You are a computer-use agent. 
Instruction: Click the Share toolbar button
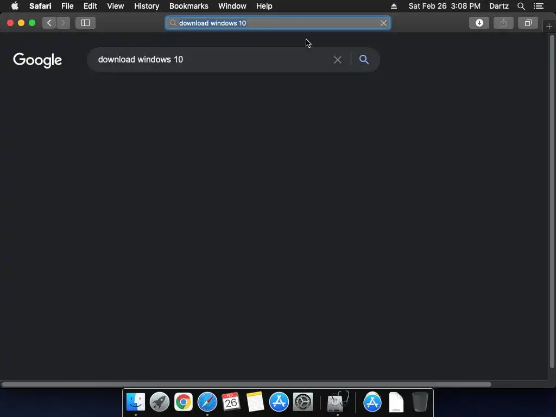click(x=503, y=23)
